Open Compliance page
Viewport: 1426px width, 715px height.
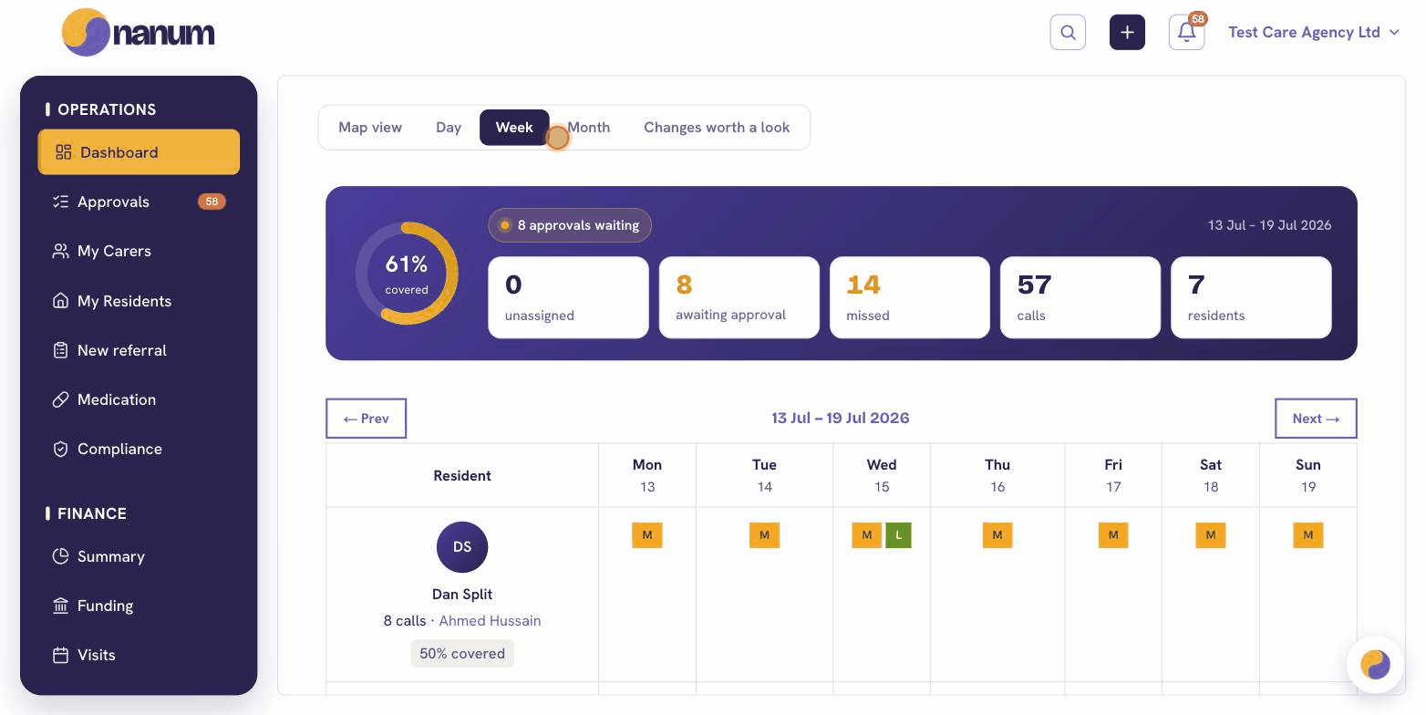139,449
